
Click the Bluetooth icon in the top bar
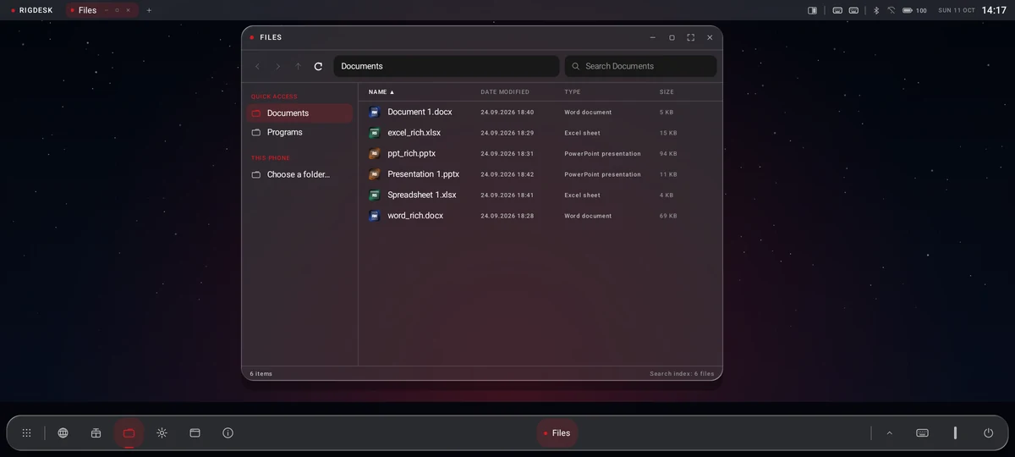pos(875,10)
